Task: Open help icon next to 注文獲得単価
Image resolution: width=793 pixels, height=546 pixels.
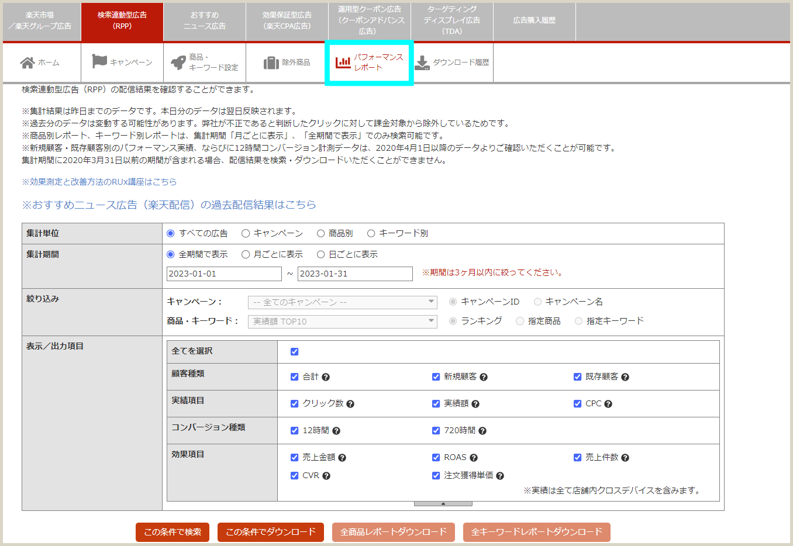Action: pos(500,476)
